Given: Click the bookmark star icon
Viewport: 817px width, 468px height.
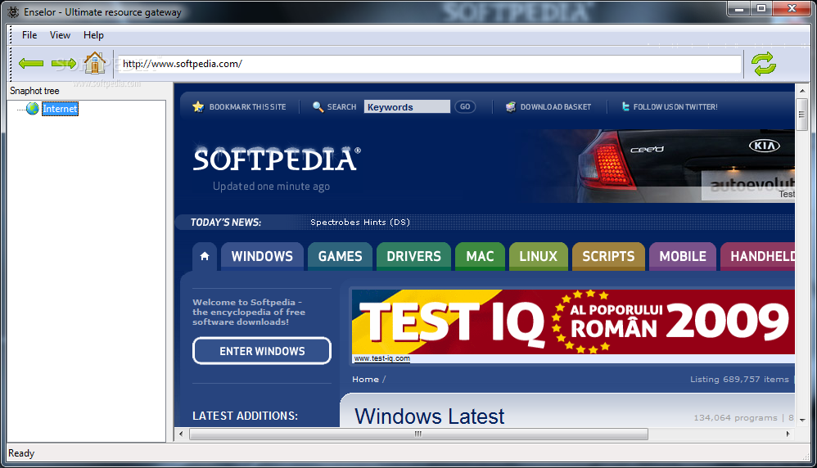Looking at the screenshot, I should coord(198,106).
